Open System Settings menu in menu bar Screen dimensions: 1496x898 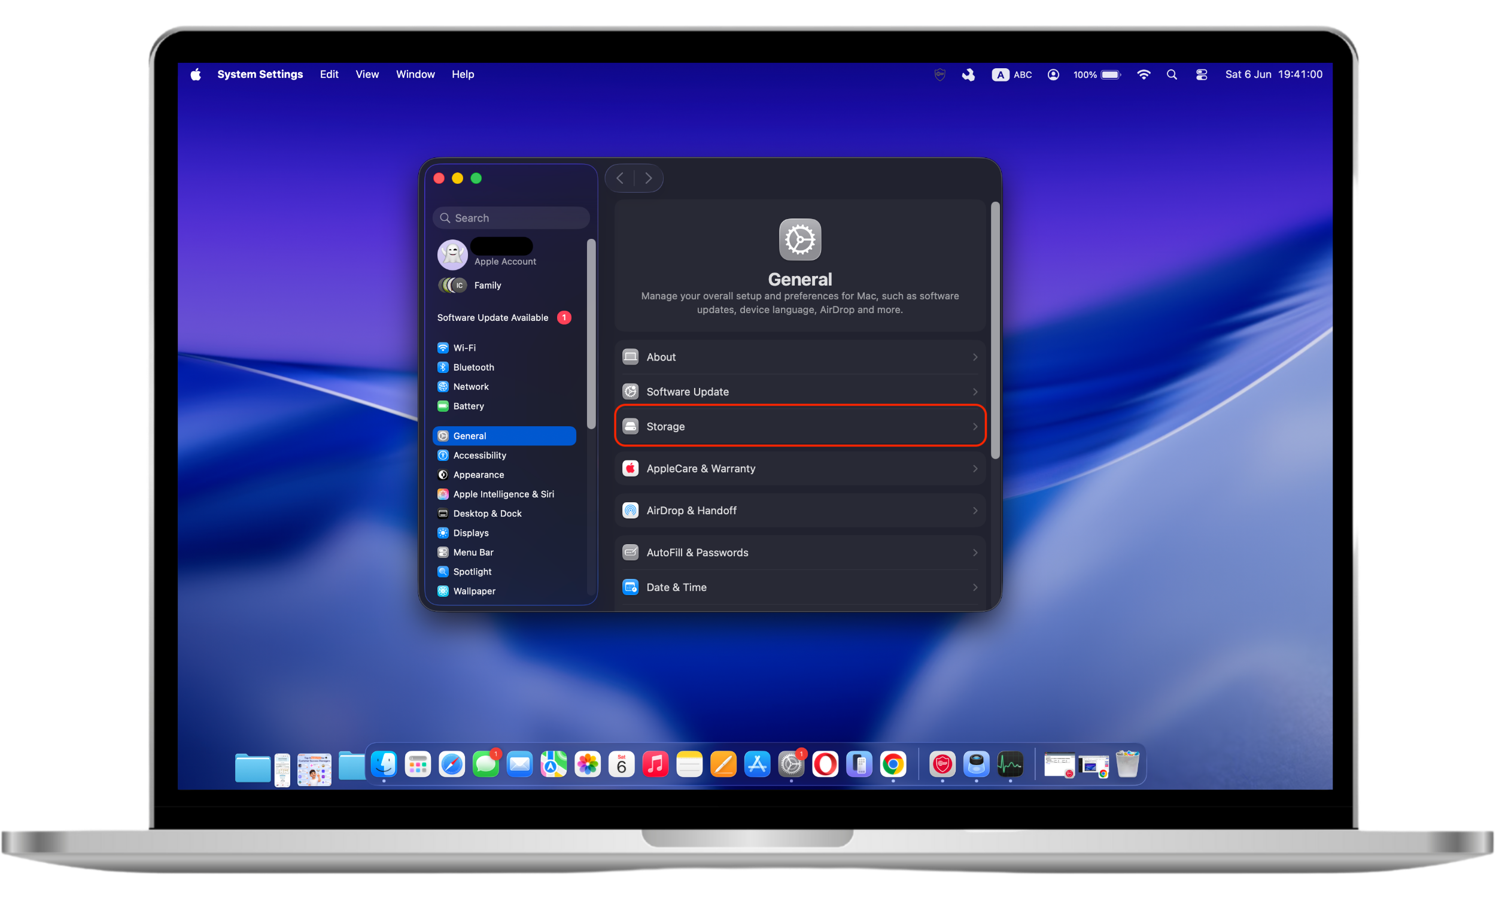[260, 74]
